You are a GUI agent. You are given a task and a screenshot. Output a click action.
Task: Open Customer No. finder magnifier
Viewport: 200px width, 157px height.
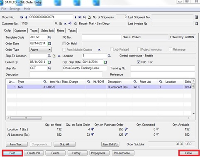coord(56,24)
